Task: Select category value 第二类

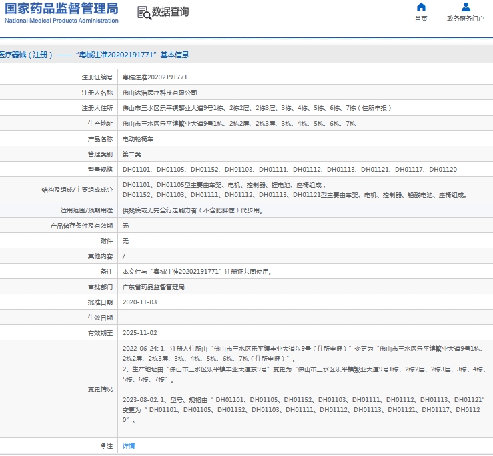Action: click(x=131, y=154)
